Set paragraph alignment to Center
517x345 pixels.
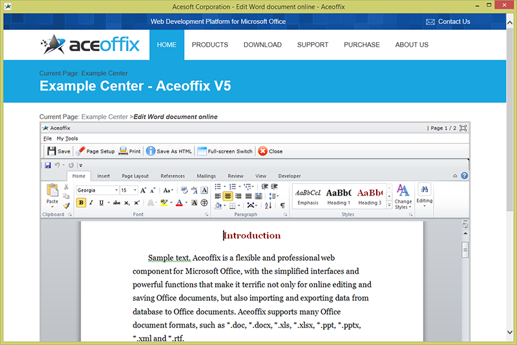[227, 196]
